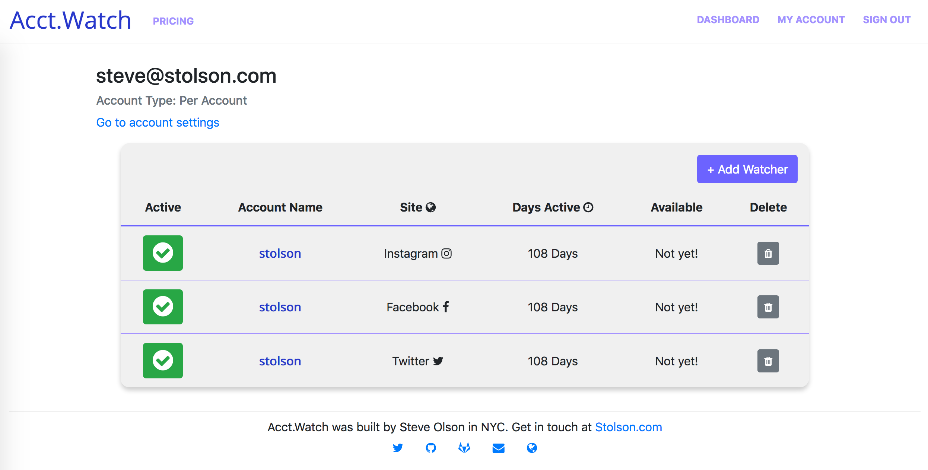Toggle the Active checkmark for the Twitter watcher
Viewport: 928px width, 470px height.
[x=163, y=361]
